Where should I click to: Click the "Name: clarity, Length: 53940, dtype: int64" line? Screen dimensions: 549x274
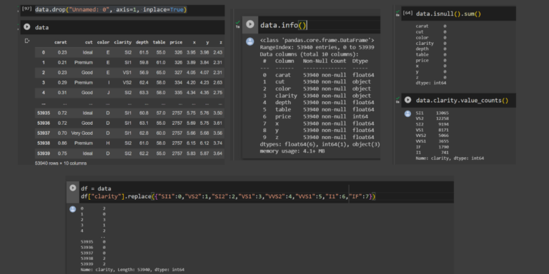pos(132,270)
